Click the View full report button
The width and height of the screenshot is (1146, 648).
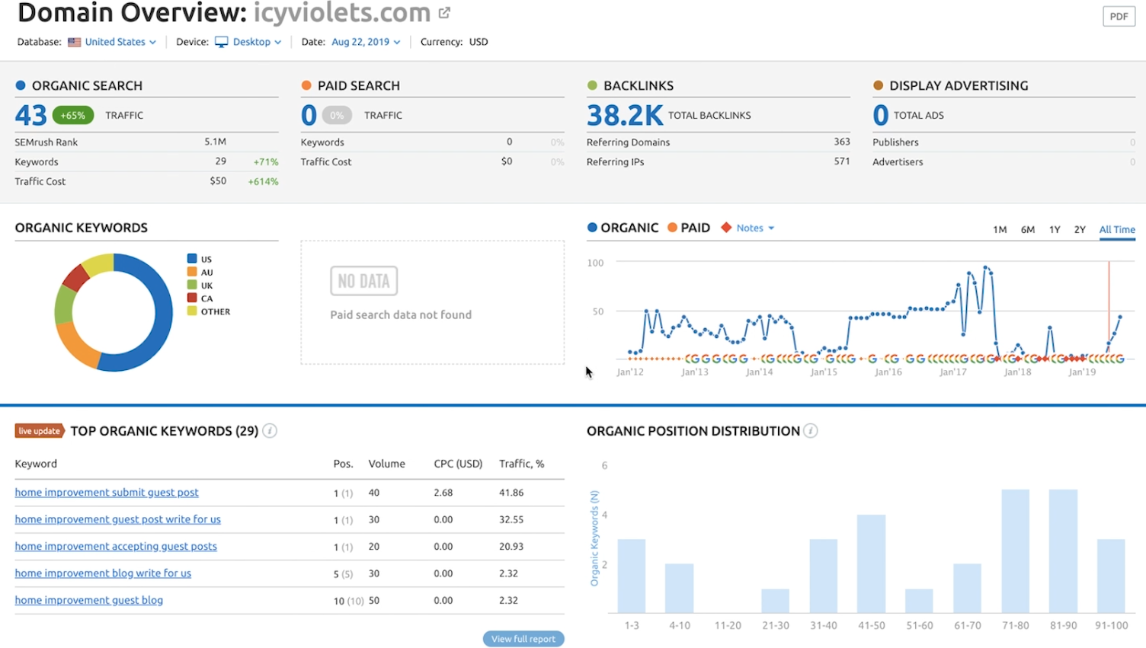[x=523, y=639]
